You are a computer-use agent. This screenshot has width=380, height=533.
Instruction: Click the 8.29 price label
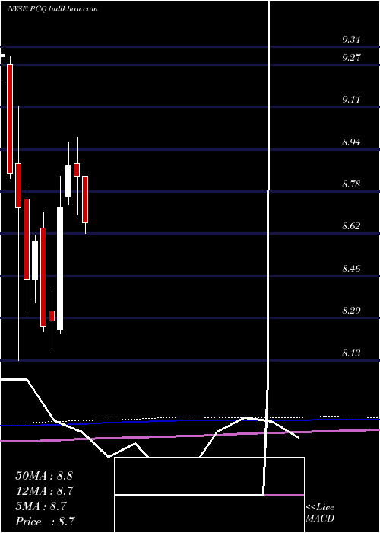(351, 311)
